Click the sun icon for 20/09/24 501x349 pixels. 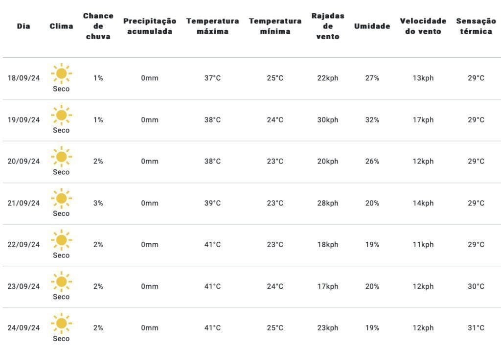(x=61, y=157)
